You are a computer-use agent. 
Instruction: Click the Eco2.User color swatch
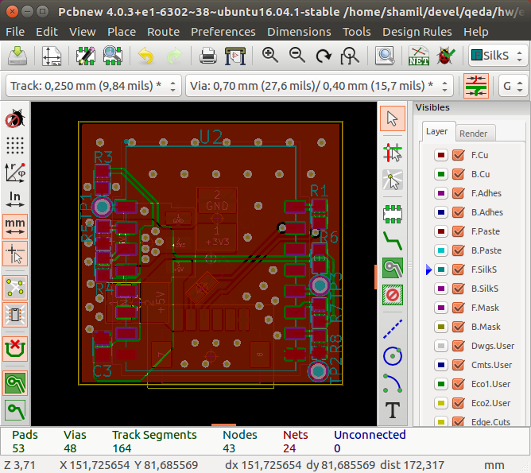[x=441, y=403]
